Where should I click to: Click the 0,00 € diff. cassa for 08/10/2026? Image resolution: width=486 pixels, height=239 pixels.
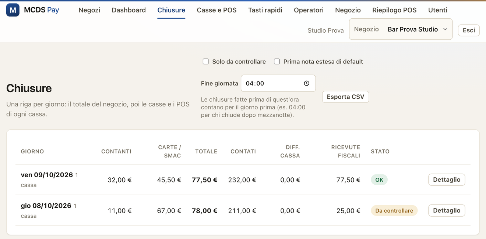[290, 211]
